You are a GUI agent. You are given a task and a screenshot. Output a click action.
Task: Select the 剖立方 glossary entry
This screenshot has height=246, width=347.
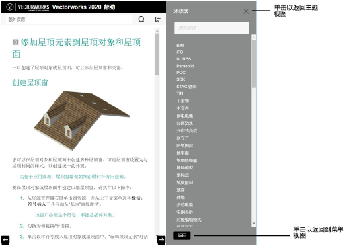[x=182, y=138]
